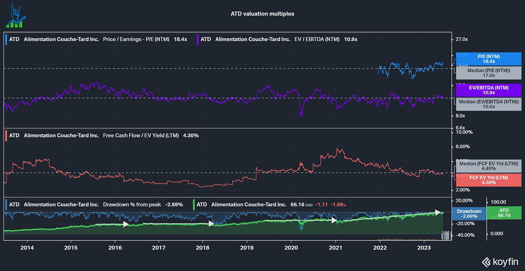Select the Drawdown % from peak legend entry
The height and width of the screenshot is (271, 525).
coord(97,204)
